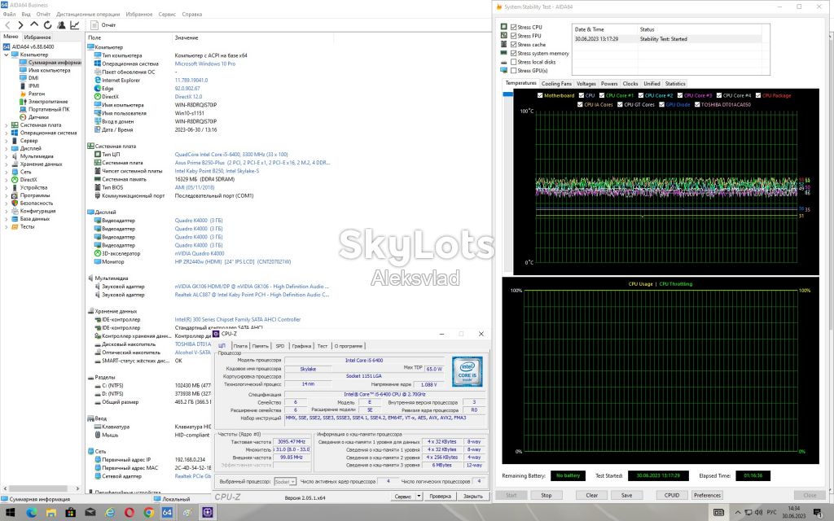Select IPMI in the computer tree
834x521 pixels.
[34, 85]
